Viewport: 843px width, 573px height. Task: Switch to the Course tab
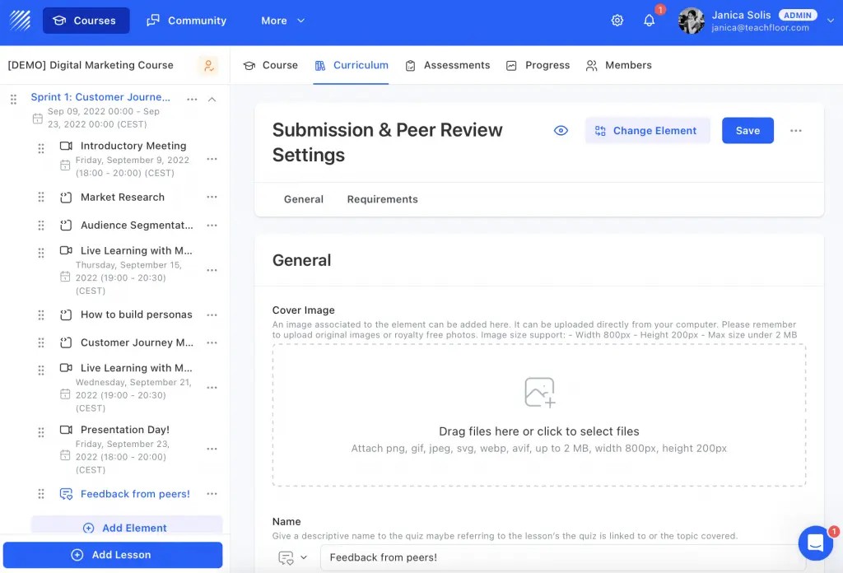pos(271,65)
